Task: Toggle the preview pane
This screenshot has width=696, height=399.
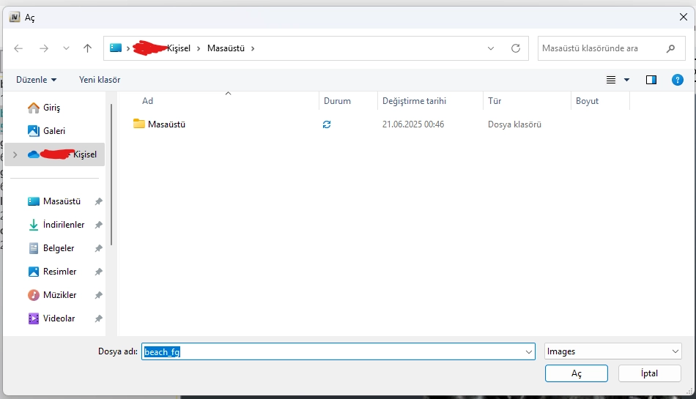Action: click(651, 80)
